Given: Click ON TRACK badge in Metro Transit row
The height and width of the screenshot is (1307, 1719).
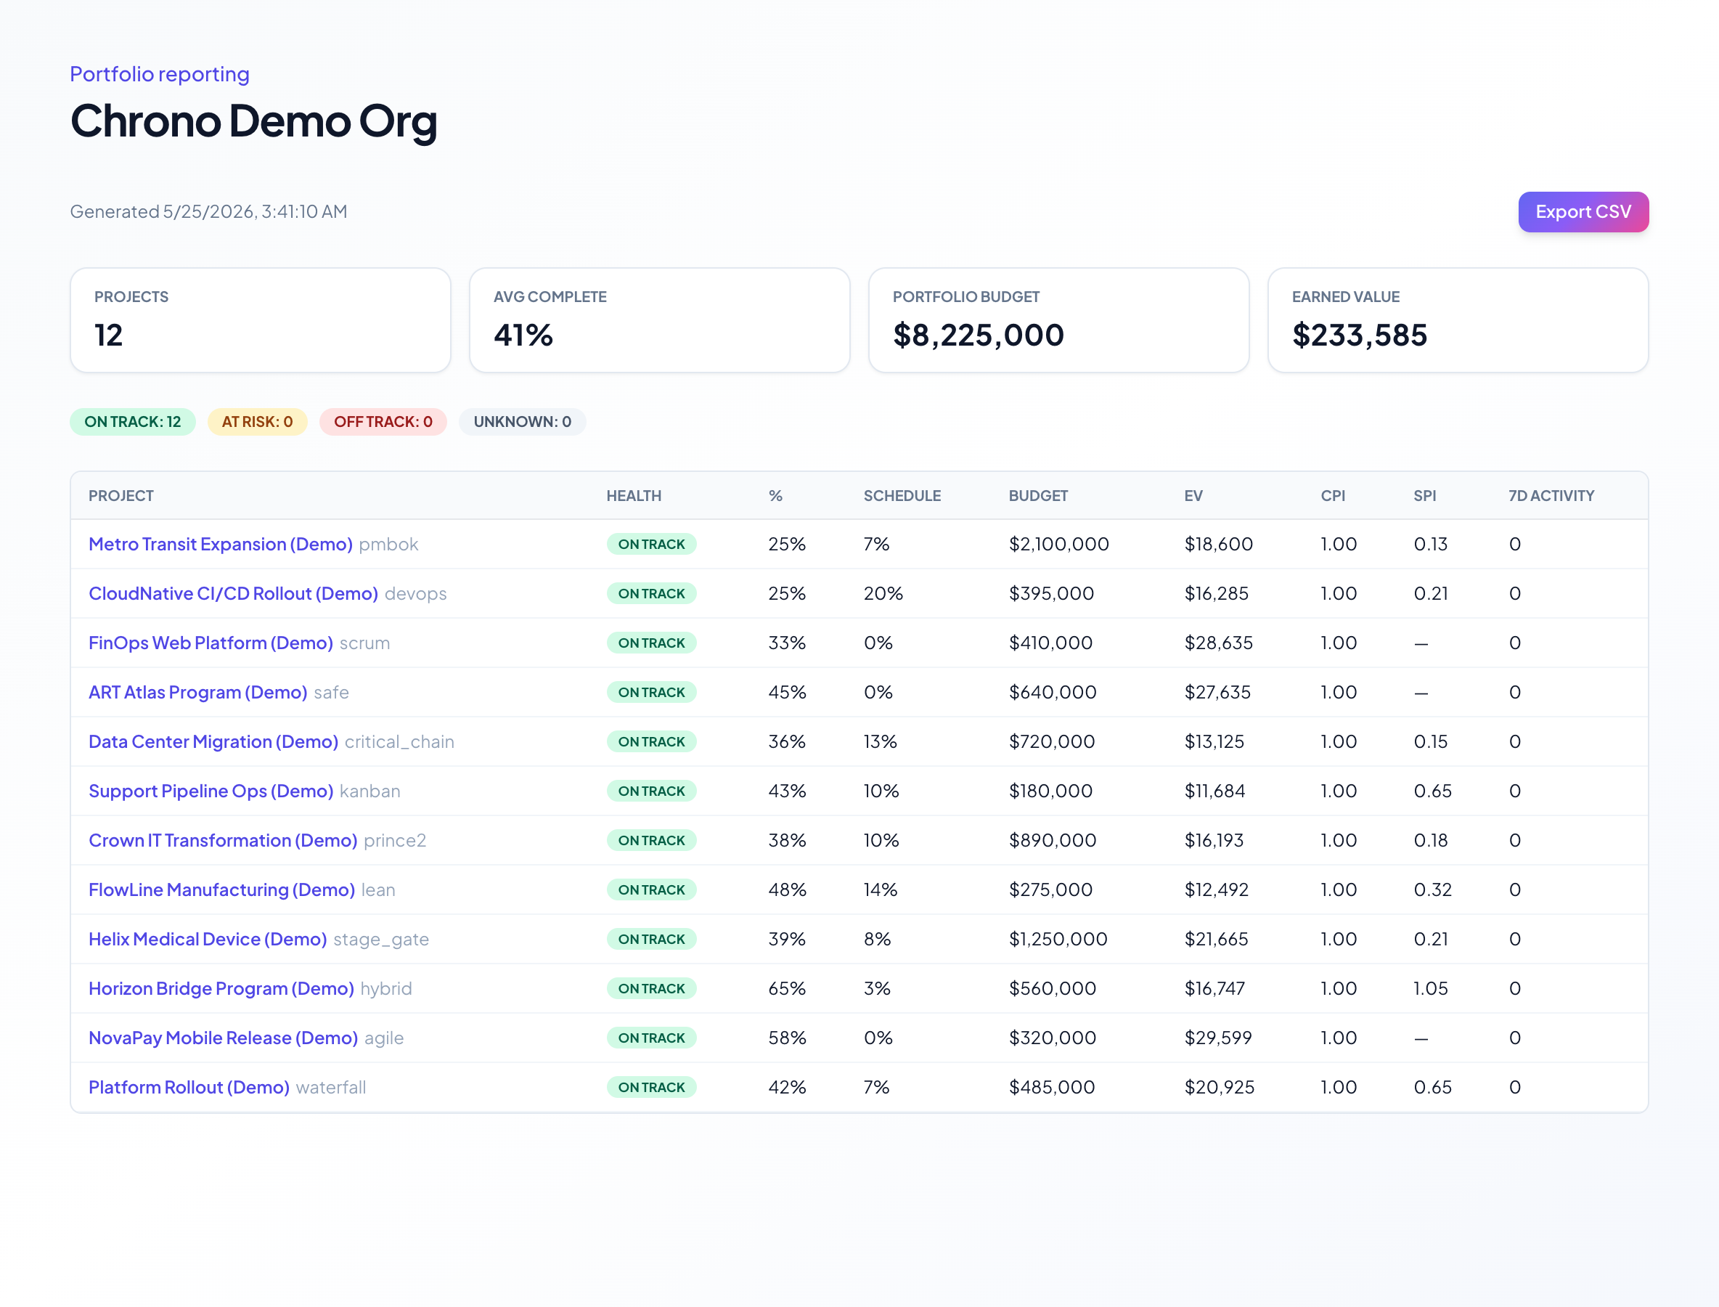Looking at the screenshot, I should pos(652,544).
